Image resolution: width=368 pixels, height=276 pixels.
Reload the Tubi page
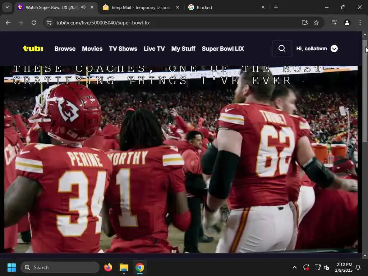click(x=34, y=23)
